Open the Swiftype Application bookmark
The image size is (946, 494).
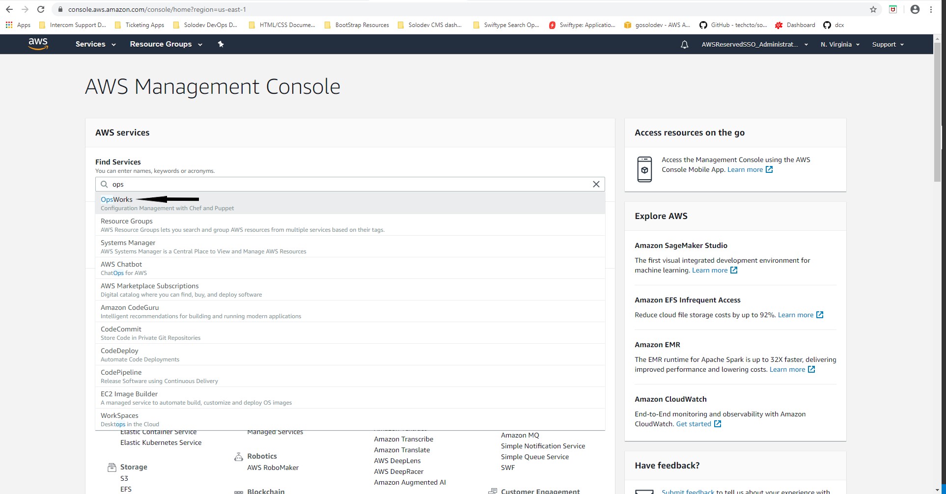[x=582, y=25]
